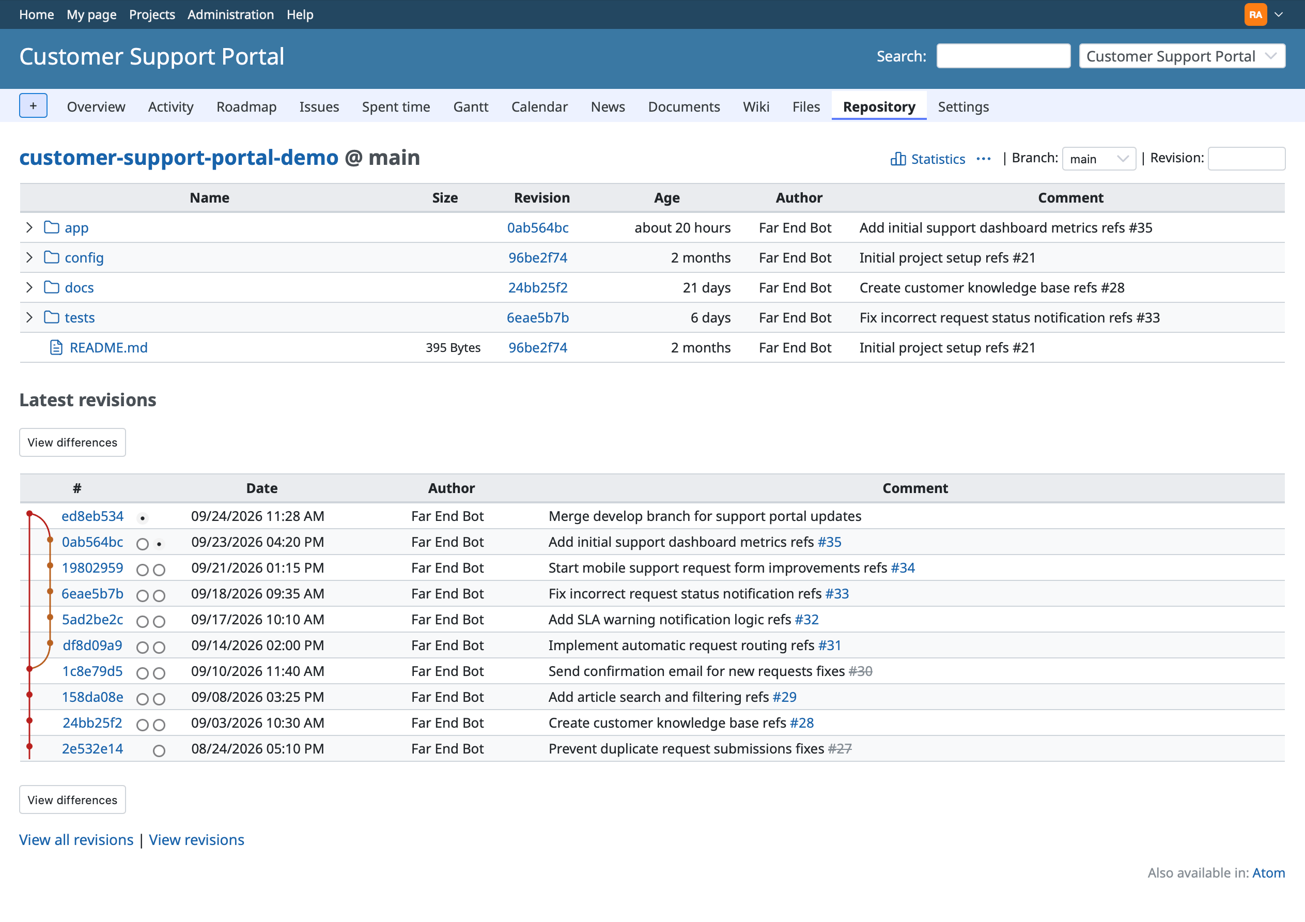Click the docs folder icon
Screen dimensions: 1305x922
point(52,287)
